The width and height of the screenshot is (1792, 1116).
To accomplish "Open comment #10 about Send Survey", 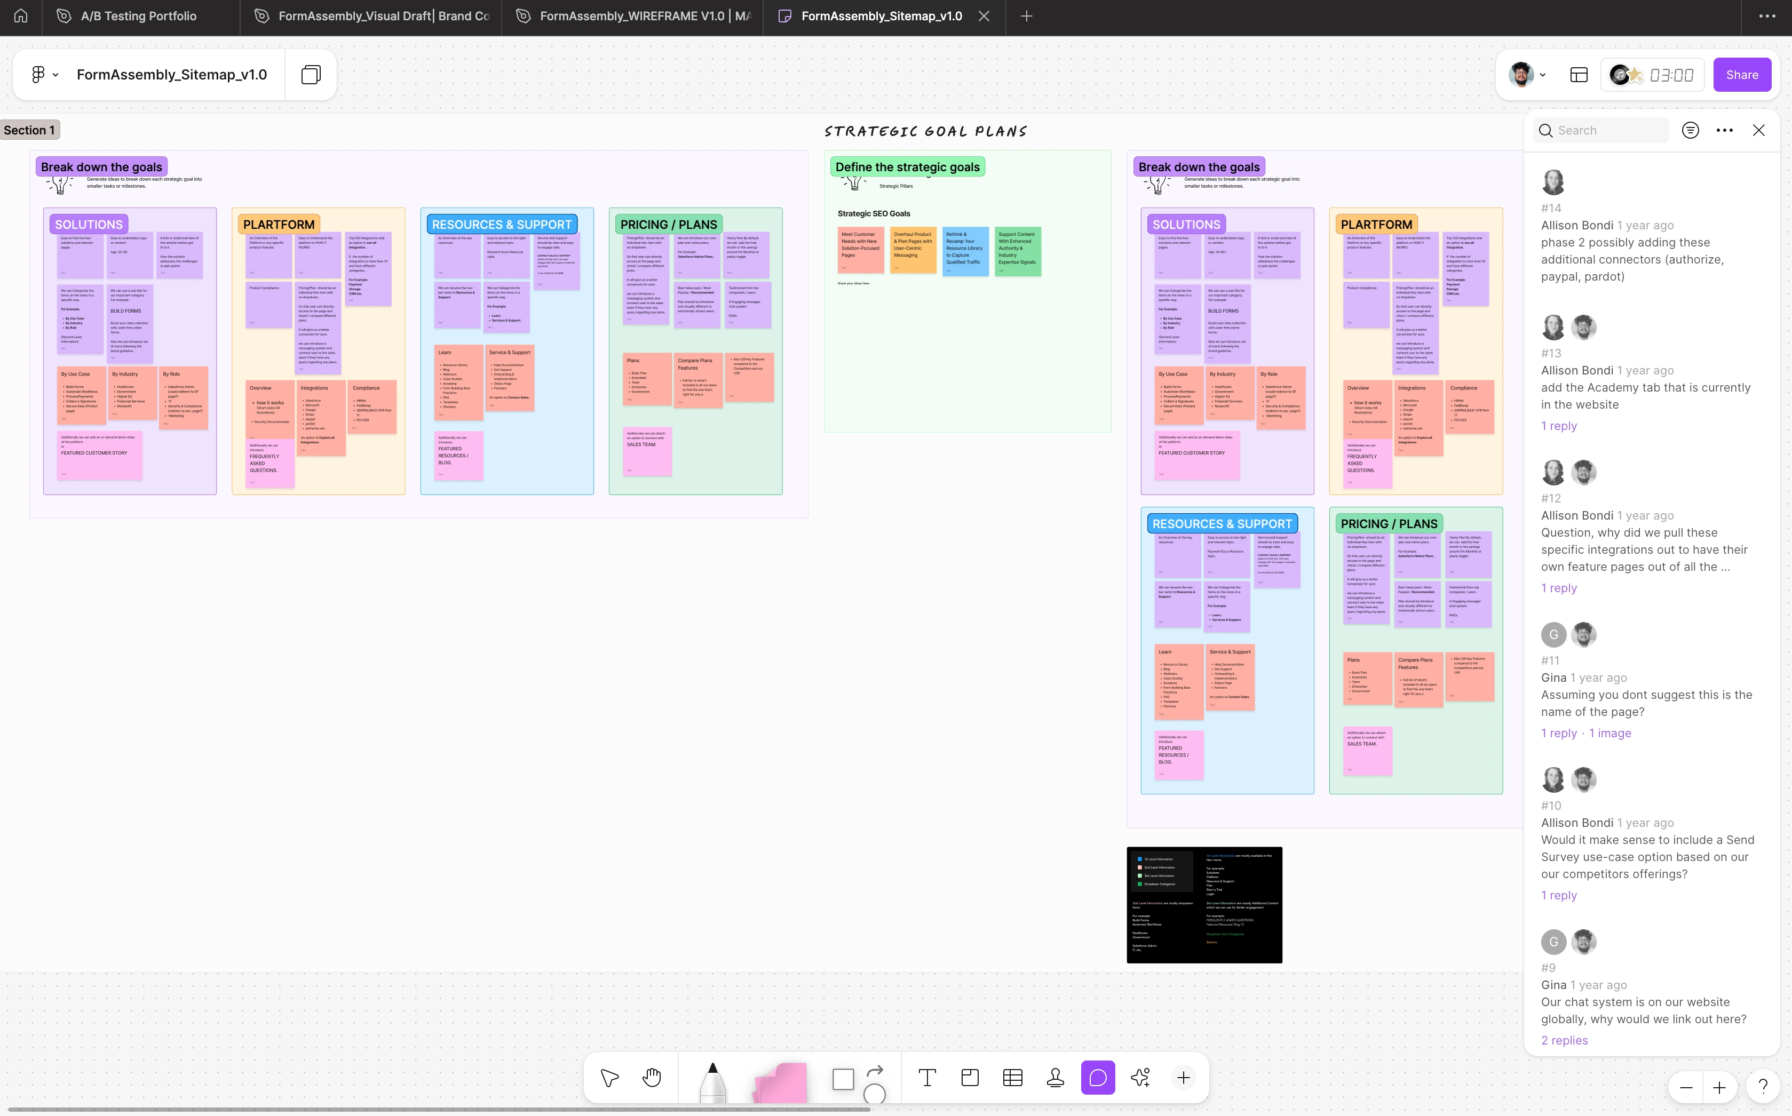I will (1652, 834).
